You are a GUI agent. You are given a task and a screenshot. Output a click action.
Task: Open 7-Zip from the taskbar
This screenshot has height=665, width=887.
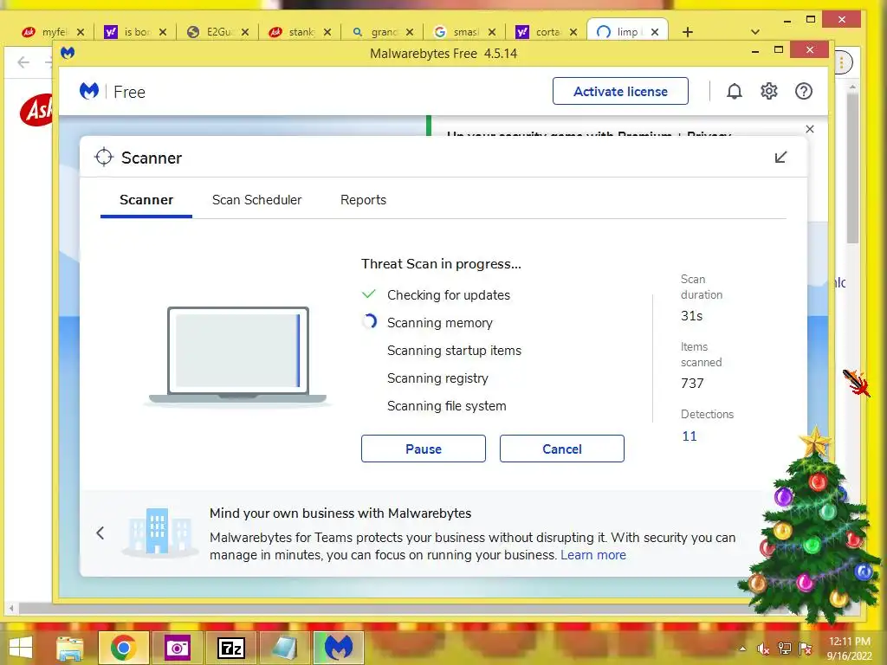[x=231, y=648]
